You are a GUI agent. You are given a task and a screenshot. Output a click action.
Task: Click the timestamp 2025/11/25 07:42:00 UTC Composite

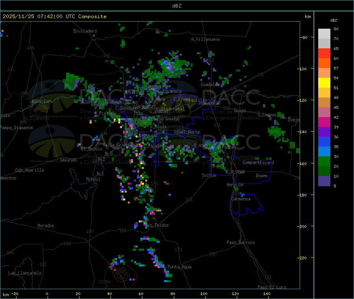(x=54, y=17)
